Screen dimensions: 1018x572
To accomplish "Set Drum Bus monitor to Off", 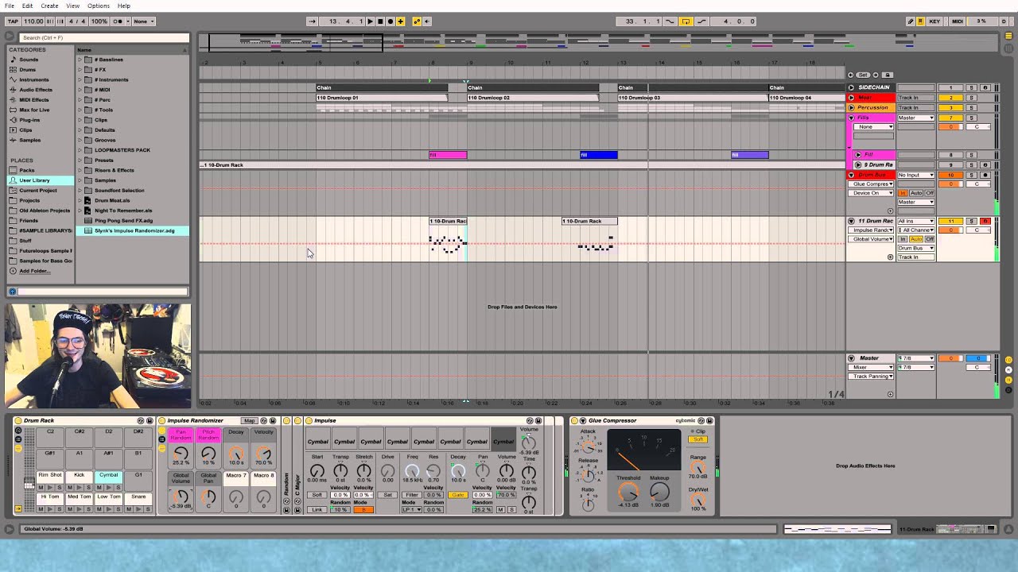I will click(x=929, y=193).
